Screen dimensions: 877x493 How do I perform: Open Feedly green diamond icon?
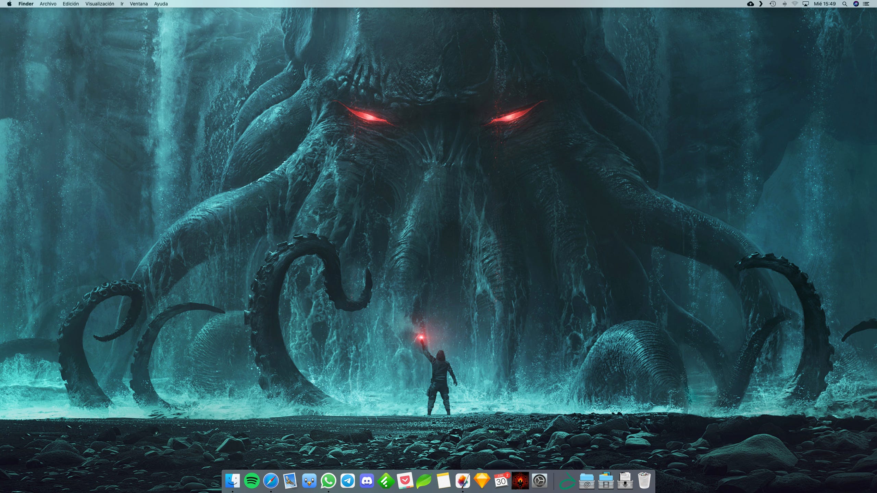click(386, 481)
